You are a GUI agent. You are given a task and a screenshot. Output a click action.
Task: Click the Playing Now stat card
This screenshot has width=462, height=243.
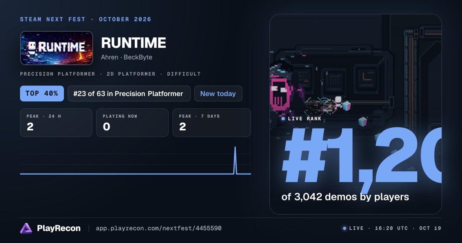click(132, 123)
